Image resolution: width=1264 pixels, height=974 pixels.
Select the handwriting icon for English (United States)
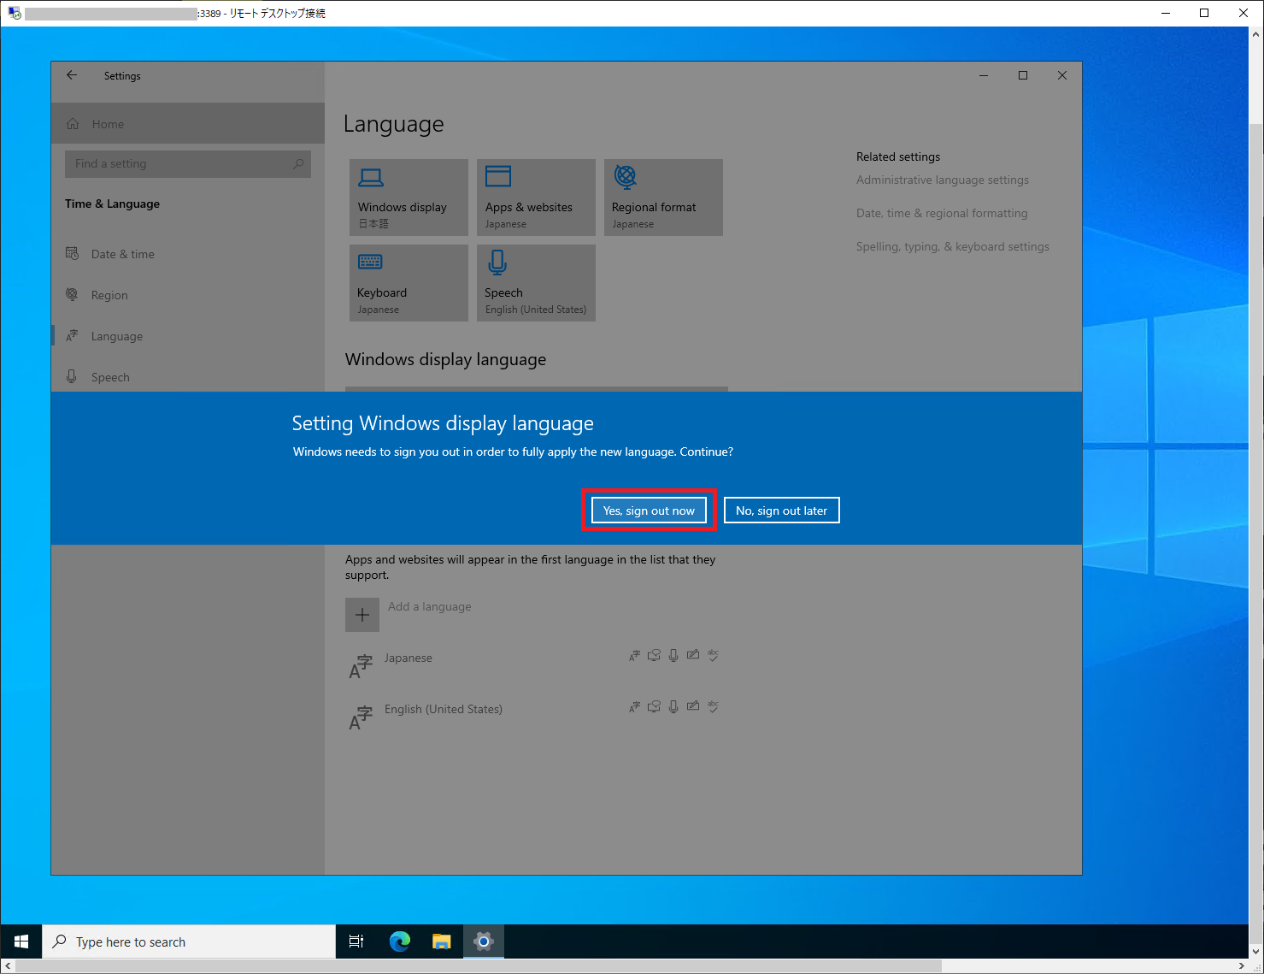pyautogui.click(x=693, y=706)
